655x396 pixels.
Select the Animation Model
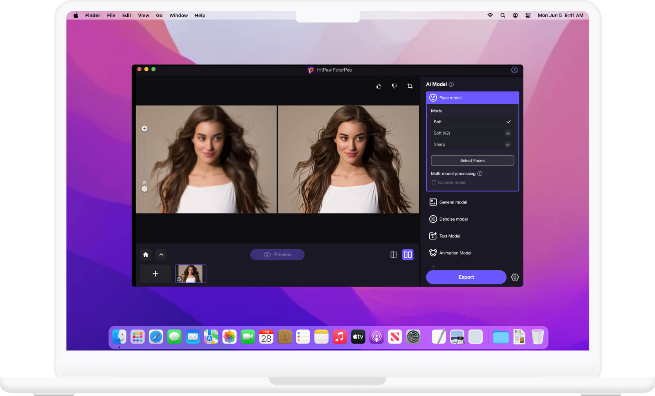pyautogui.click(x=455, y=253)
